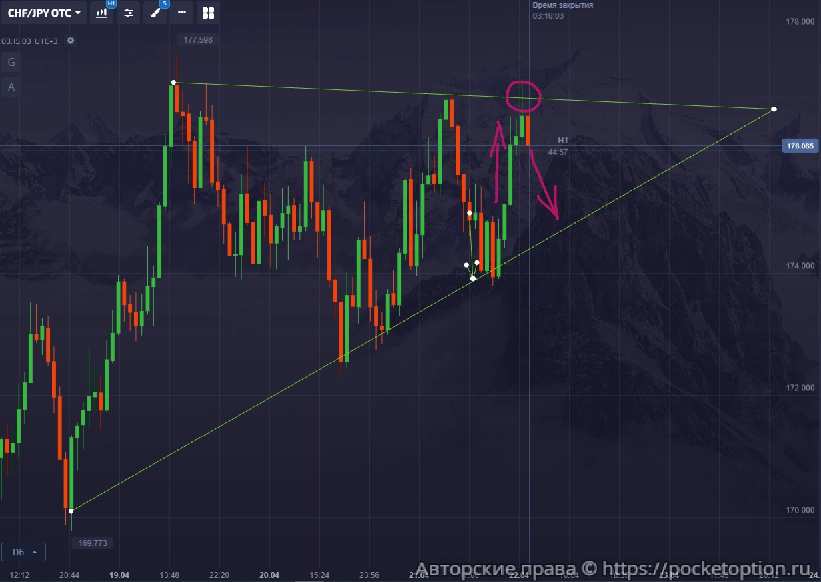Open the chart type candlestick settings
This screenshot has height=582, width=821.
pyautogui.click(x=101, y=13)
